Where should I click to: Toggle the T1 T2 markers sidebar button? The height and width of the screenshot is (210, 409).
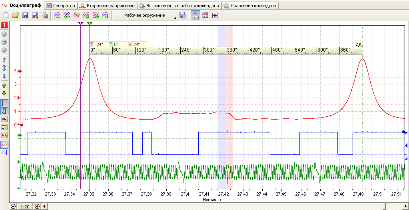click(4, 135)
